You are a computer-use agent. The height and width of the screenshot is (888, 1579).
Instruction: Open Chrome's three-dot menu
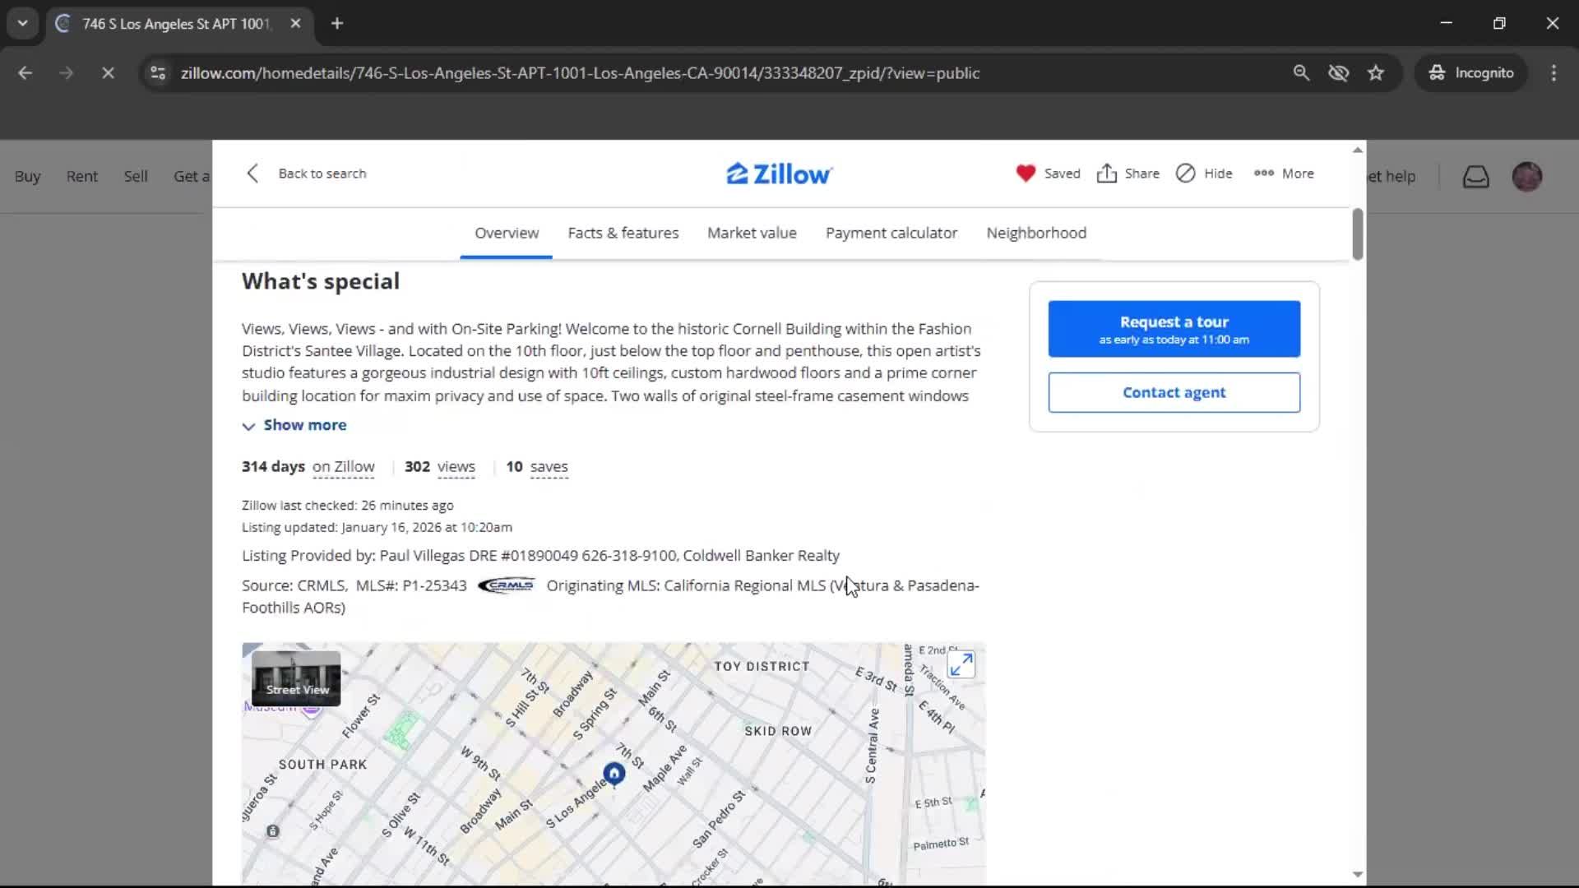(x=1554, y=72)
